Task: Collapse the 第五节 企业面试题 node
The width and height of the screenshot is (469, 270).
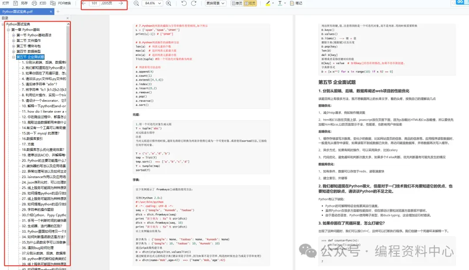Action: [x=13, y=57]
